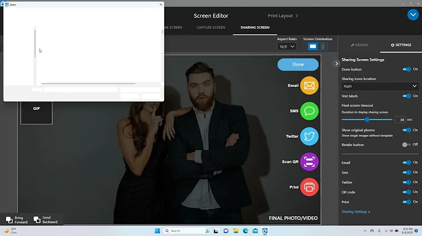Click the timeout seconds input field
This screenshot has width=422, height=236.
[400, 120]
